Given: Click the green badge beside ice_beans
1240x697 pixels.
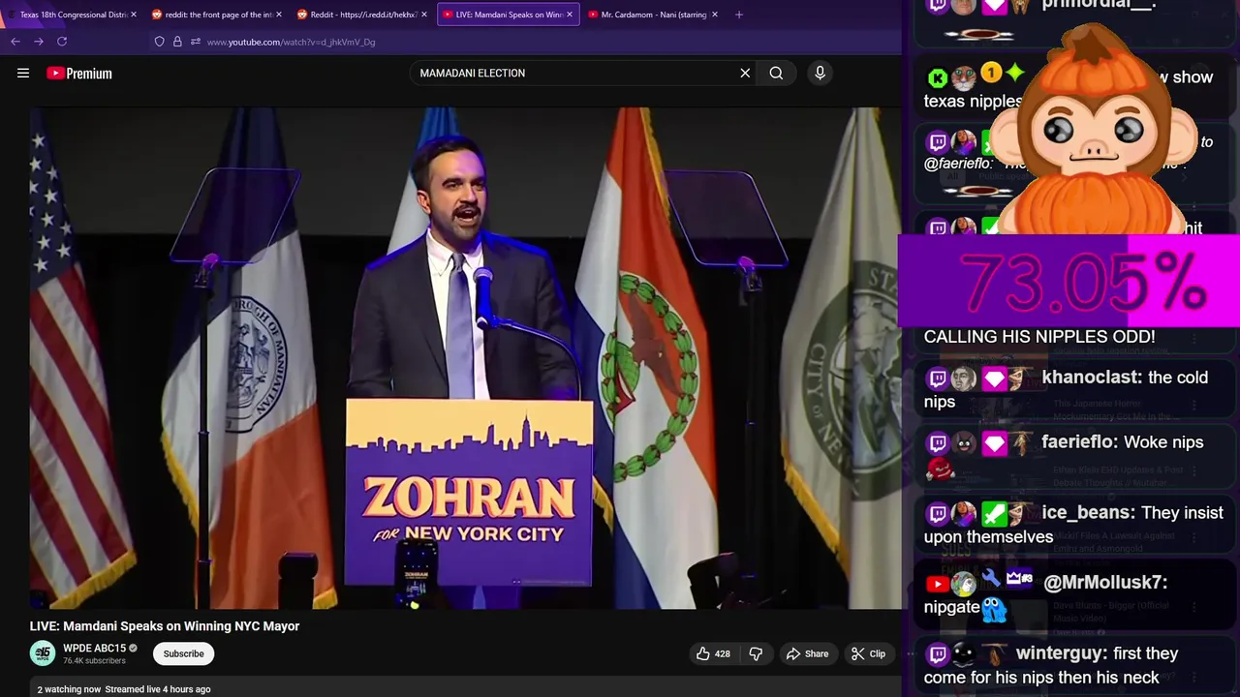Looking at the screenshot, I should pyautogui.click(x=994, y=514).
